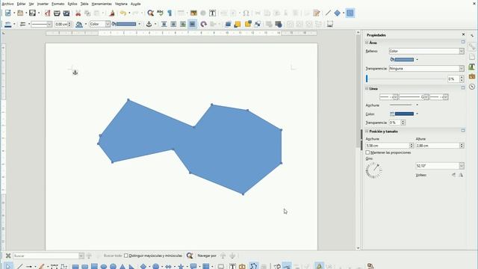This screenshot has width=478, height=269.
Task: Click the Cut scissors icon
Action: click(x=78, y=13)
